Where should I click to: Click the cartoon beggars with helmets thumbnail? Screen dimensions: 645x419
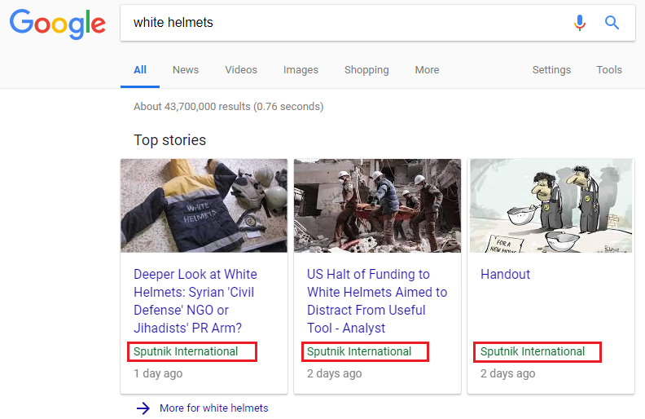tap(551, 205)
